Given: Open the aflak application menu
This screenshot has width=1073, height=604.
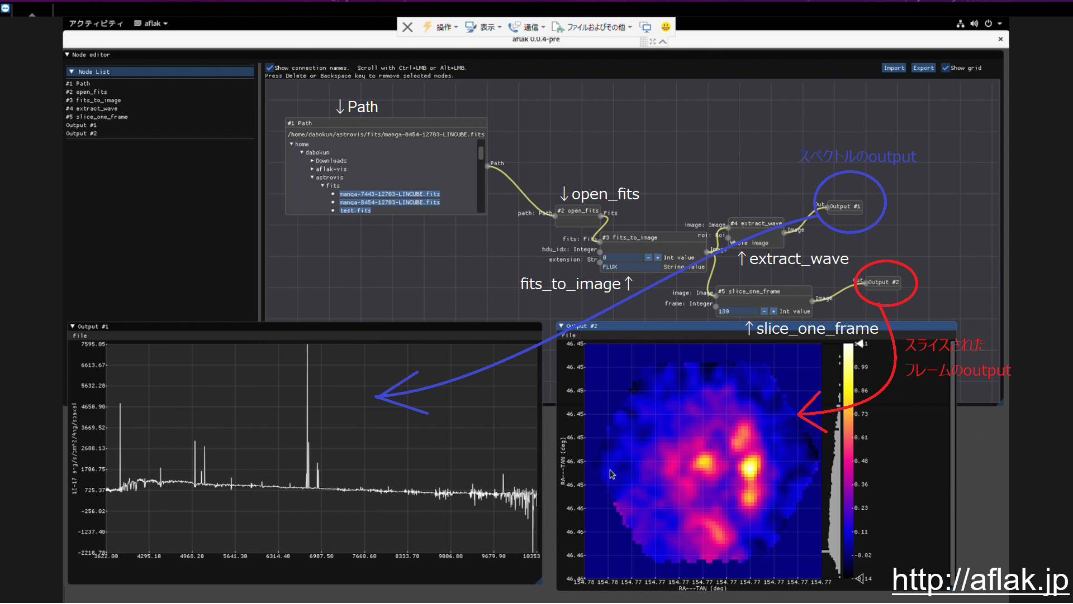Looking at the screenshot, I should 151,23.
